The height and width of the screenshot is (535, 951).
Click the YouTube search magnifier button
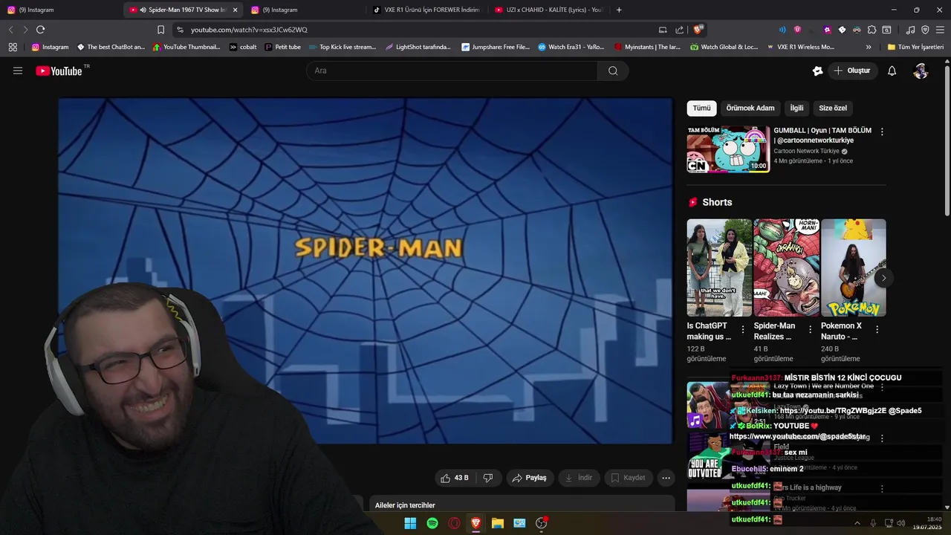[613, 71]
